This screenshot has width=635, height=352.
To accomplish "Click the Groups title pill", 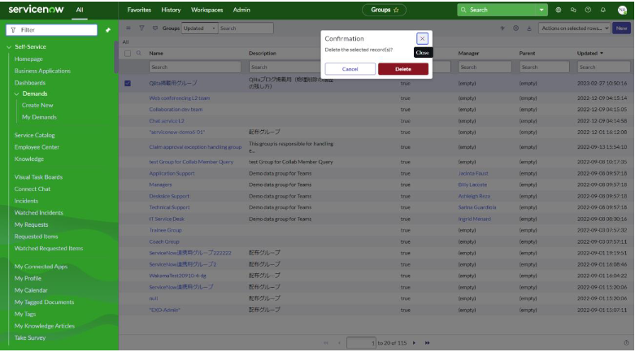I will click(384, 10).
